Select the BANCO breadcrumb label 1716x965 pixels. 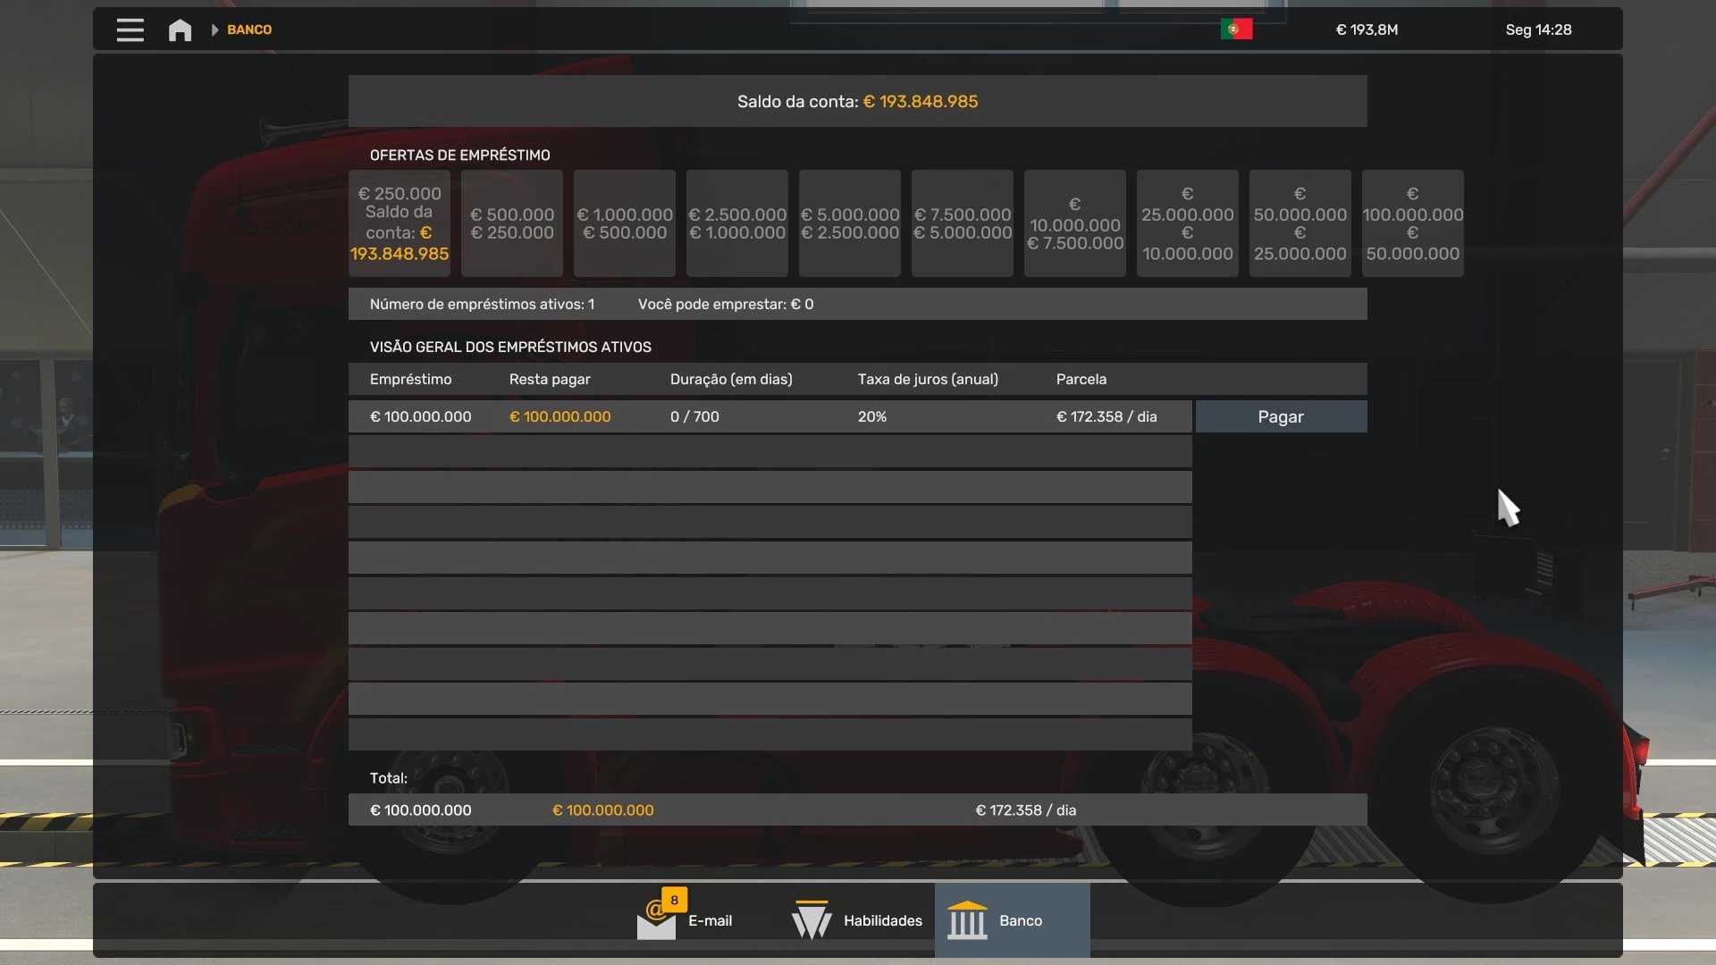click(249, 29)
